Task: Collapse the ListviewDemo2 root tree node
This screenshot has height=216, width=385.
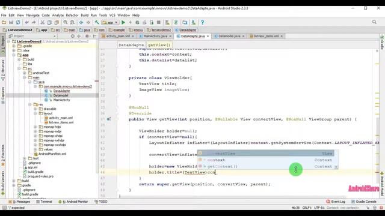Action: pos(9,41)
